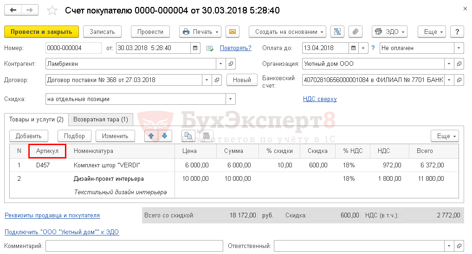472x254 pixels.
Task: Click the back navigation arrow
Action: click(13, 10)
